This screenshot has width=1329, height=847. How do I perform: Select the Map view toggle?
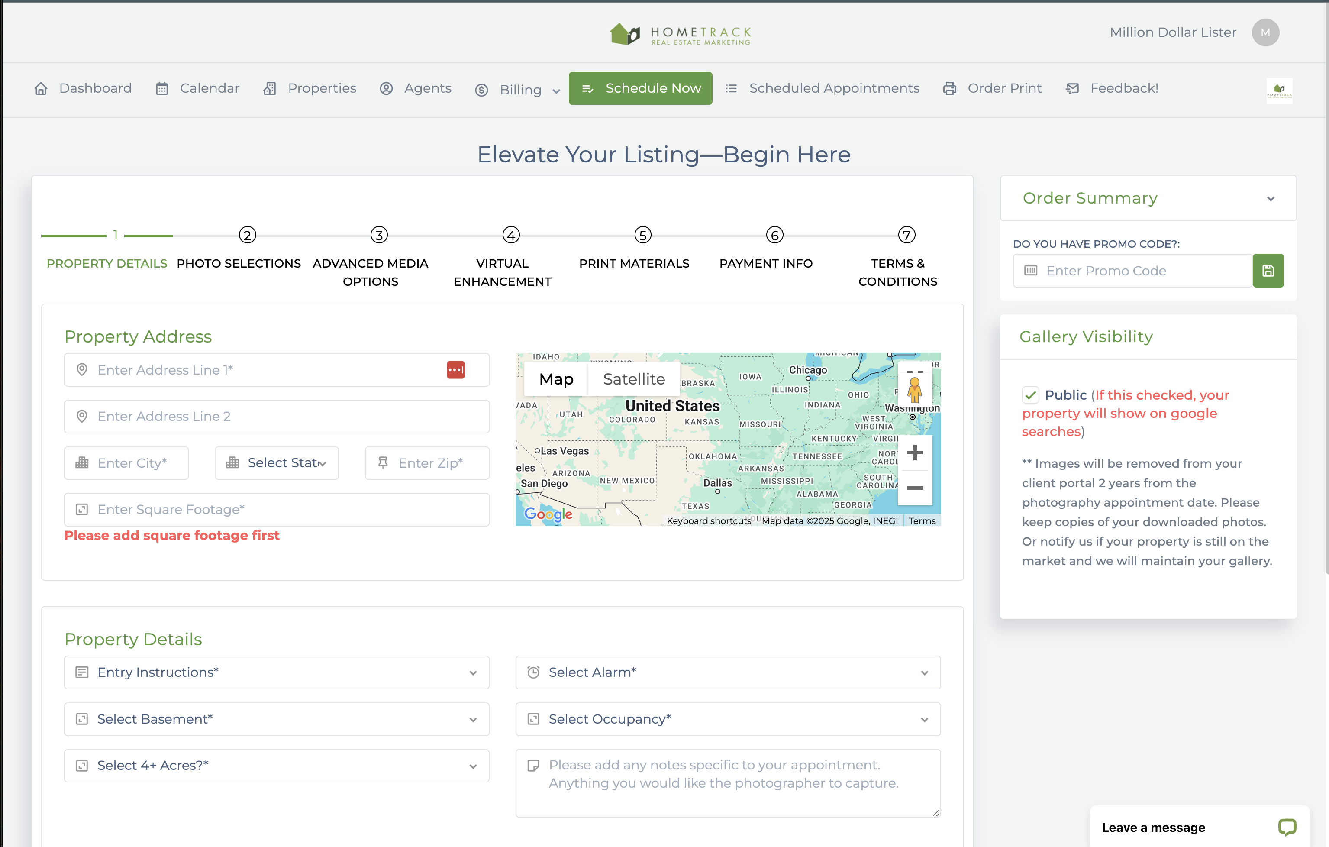coord(556,379)
